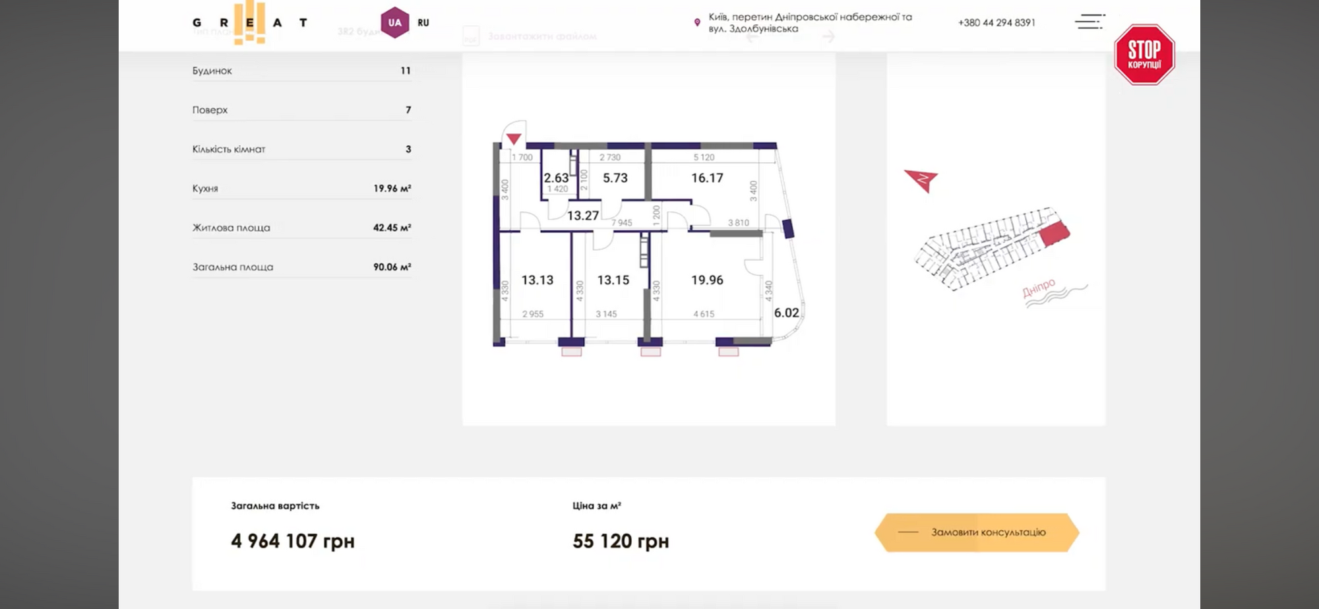The image size is (1319, 609).
Task: Select the Загальна площа row
Action: pos(301,267)
